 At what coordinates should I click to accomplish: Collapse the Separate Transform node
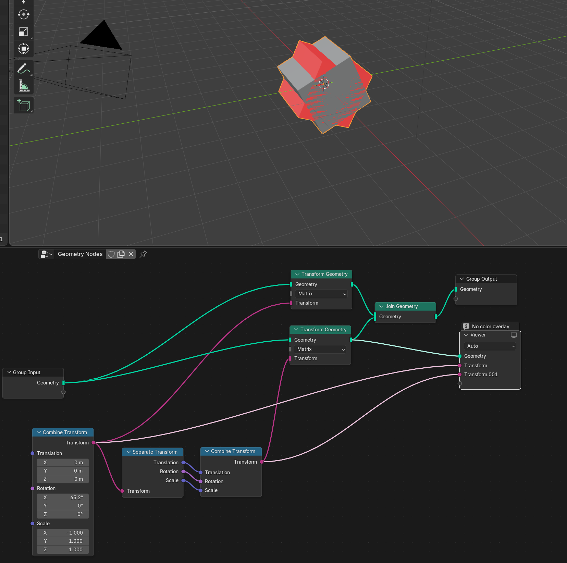129,452
